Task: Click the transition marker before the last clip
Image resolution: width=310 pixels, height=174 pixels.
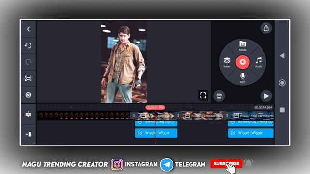Action: tap(227, 116)
